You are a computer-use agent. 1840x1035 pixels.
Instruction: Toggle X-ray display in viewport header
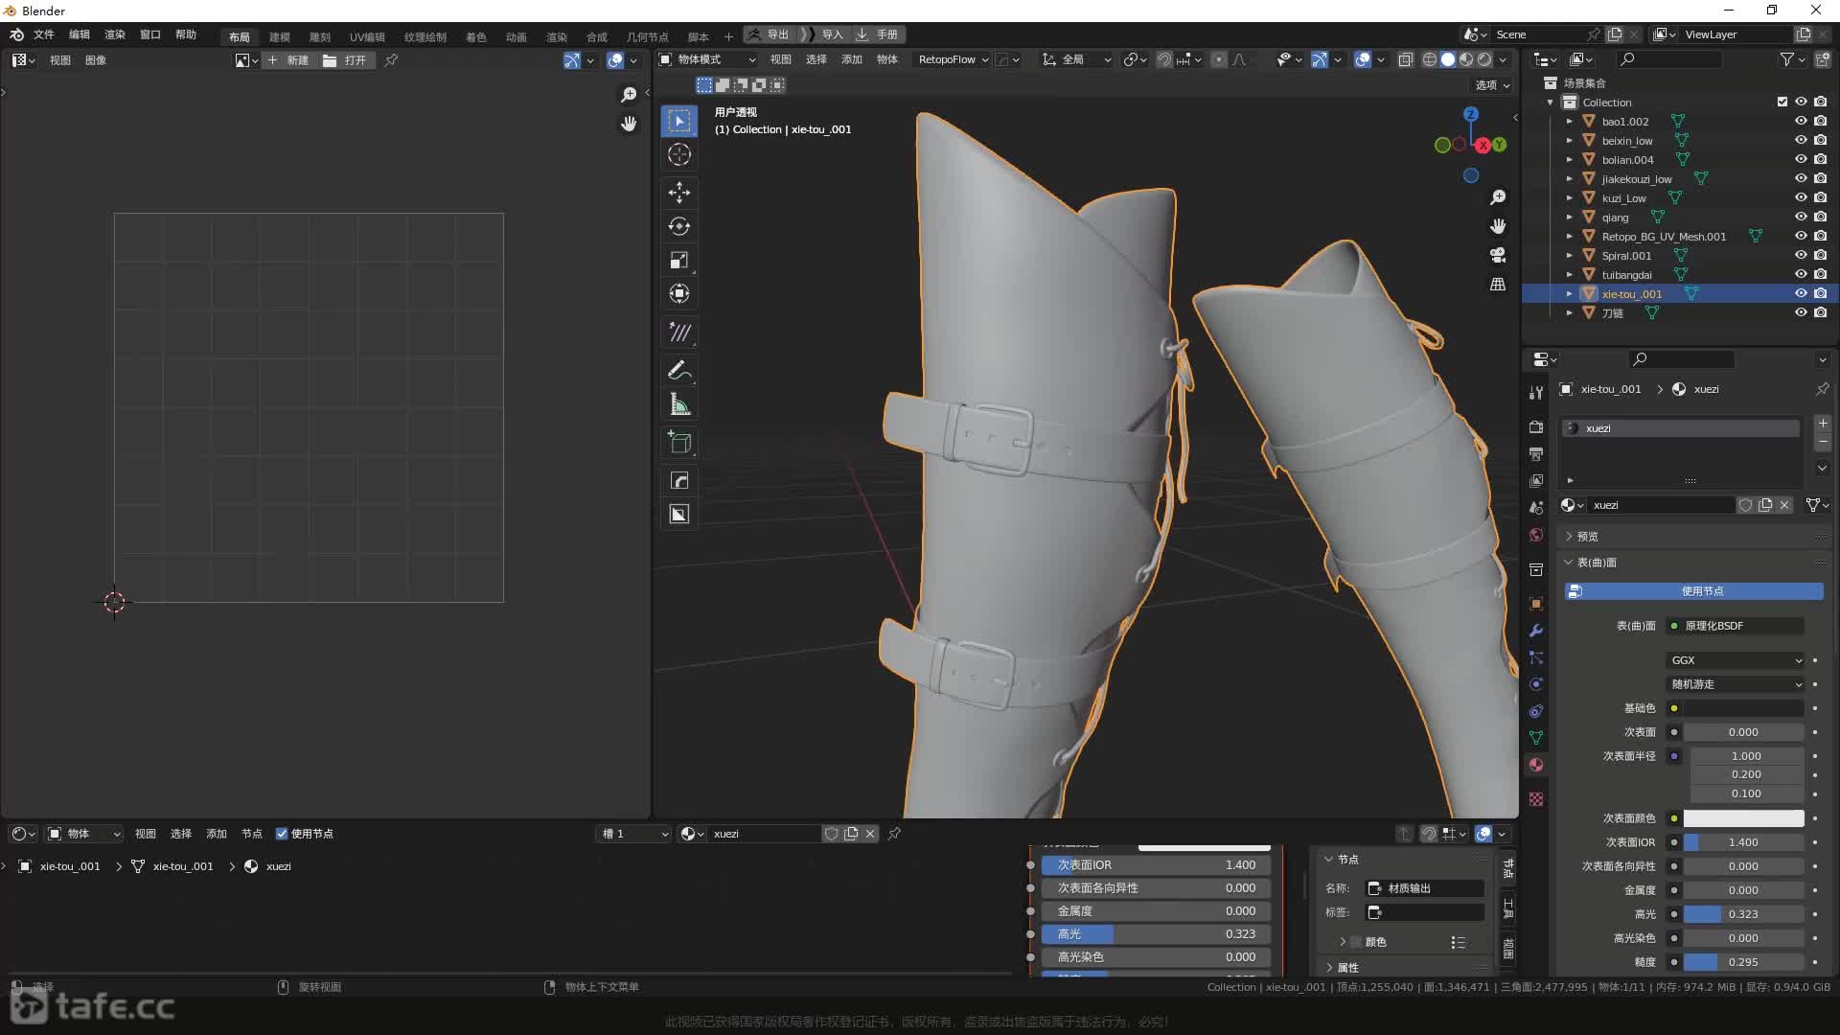pos(1405,59)
